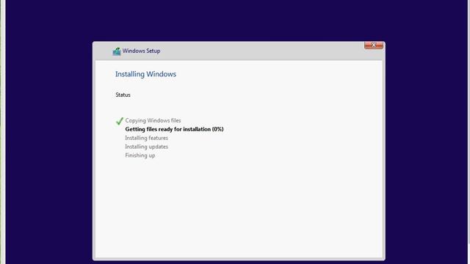Screen dimensions: 470x264
Task: Click the 'Status' label
Action: (x=123, y=95)
